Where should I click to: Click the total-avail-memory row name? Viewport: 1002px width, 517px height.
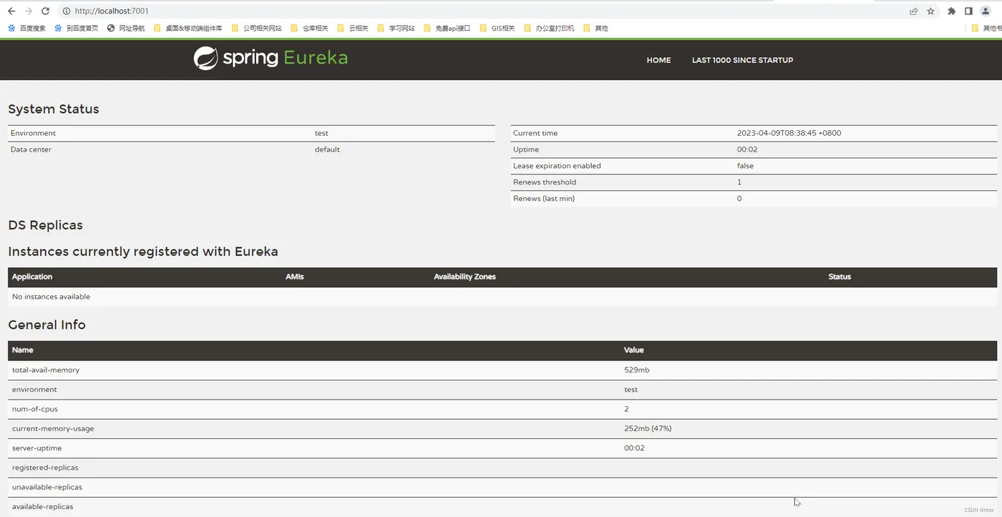point(46,370)
